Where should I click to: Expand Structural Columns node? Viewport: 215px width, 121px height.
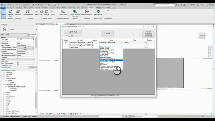(4, 113)
